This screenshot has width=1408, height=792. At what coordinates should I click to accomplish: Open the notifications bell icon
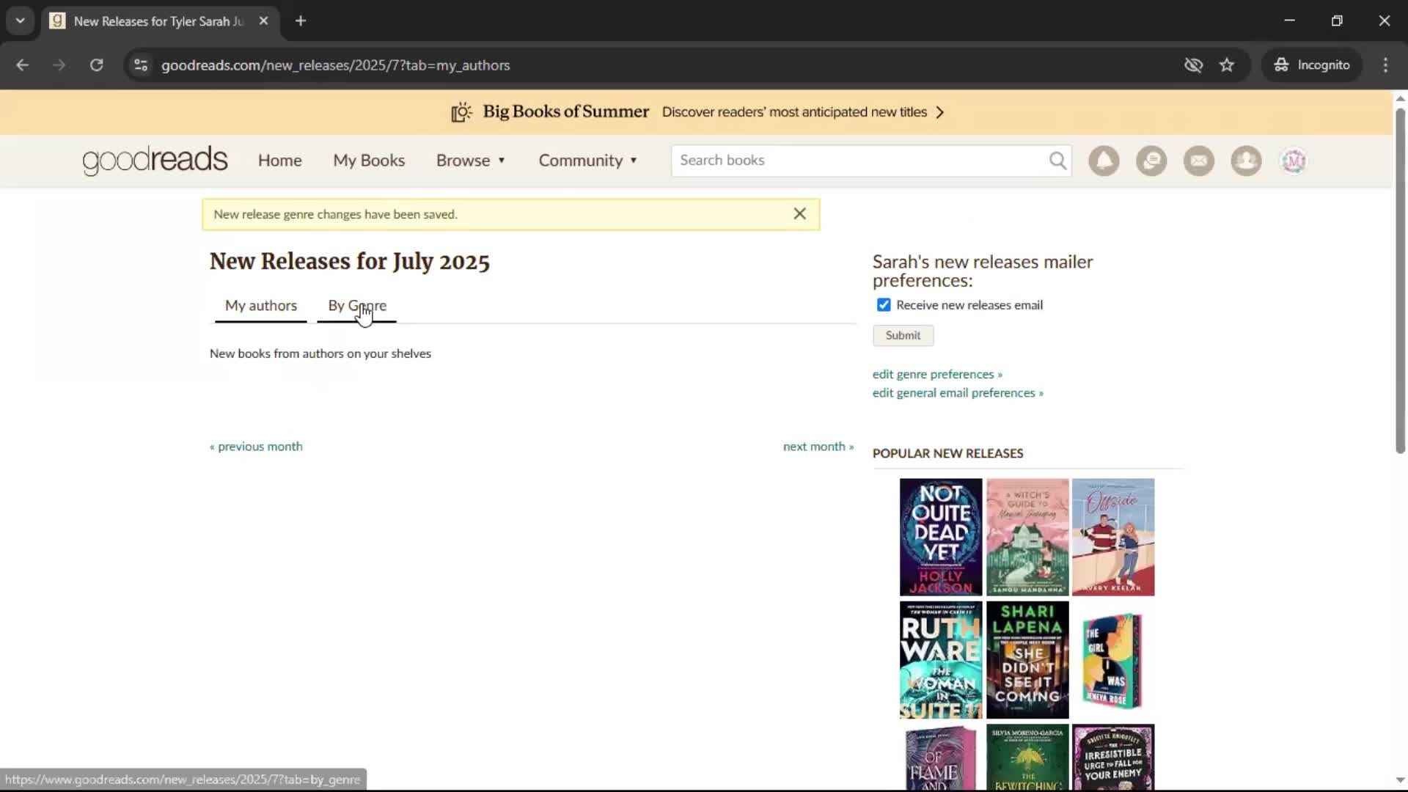(x=1104, y=161)
